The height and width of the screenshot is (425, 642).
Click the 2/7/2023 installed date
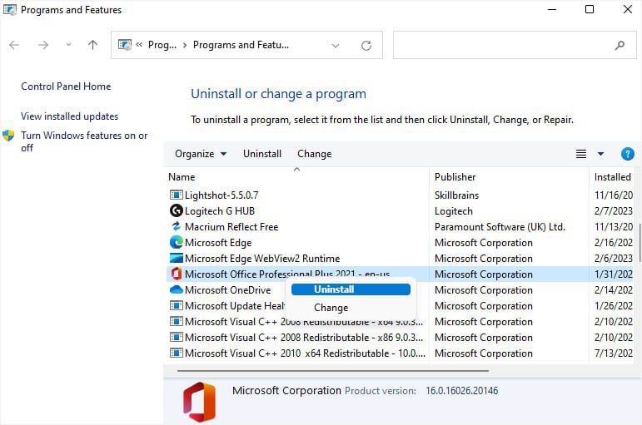(614, 211)
